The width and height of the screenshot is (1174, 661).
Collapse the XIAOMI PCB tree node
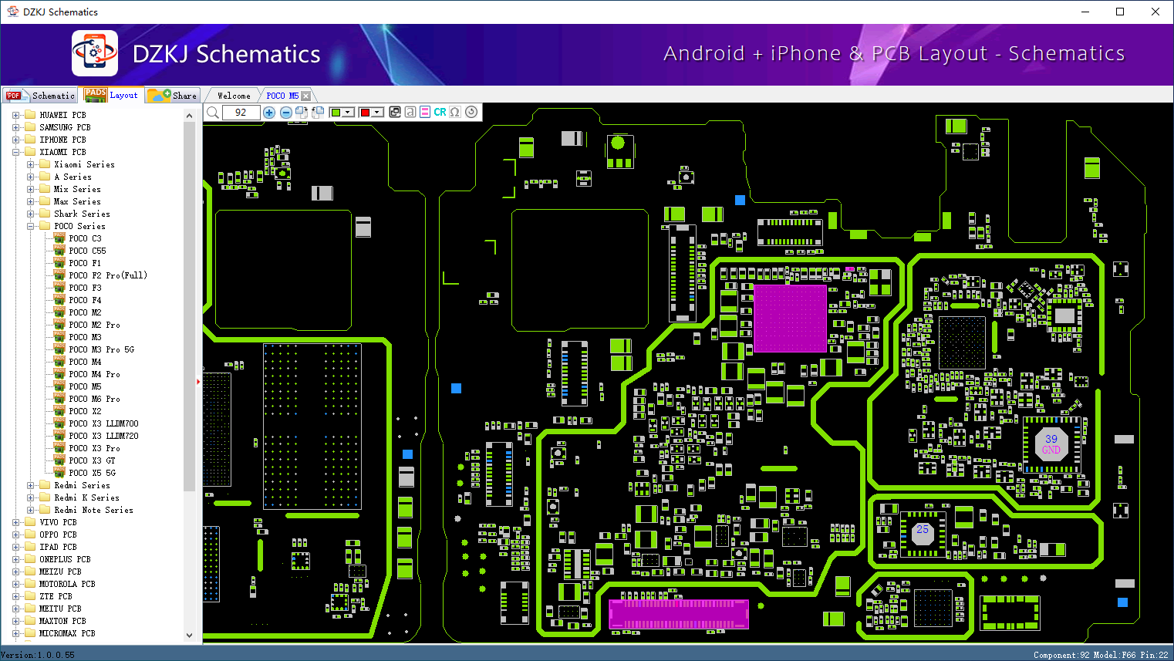pyautogui.click(x=15, y=152)
